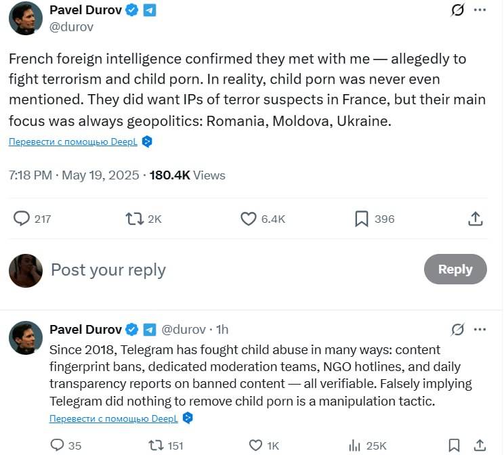This screenshot has width=504, height=455.
Task: Open Grok icon on the main post
Action: (x=457, y=10)
